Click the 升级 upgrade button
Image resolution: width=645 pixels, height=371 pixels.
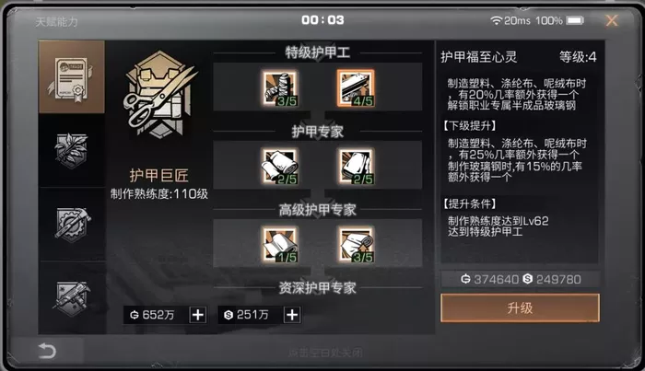pyautogui.click(x=520, y=307)
